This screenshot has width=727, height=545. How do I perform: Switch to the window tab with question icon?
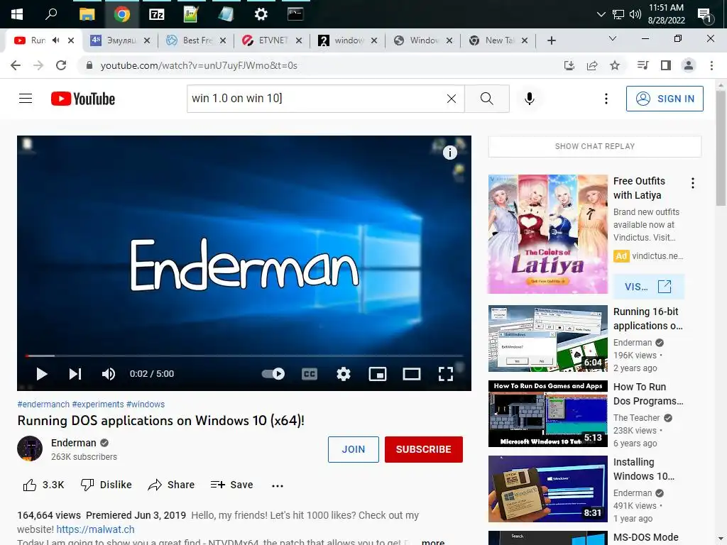pyautogui.click(x=348, y=40)
